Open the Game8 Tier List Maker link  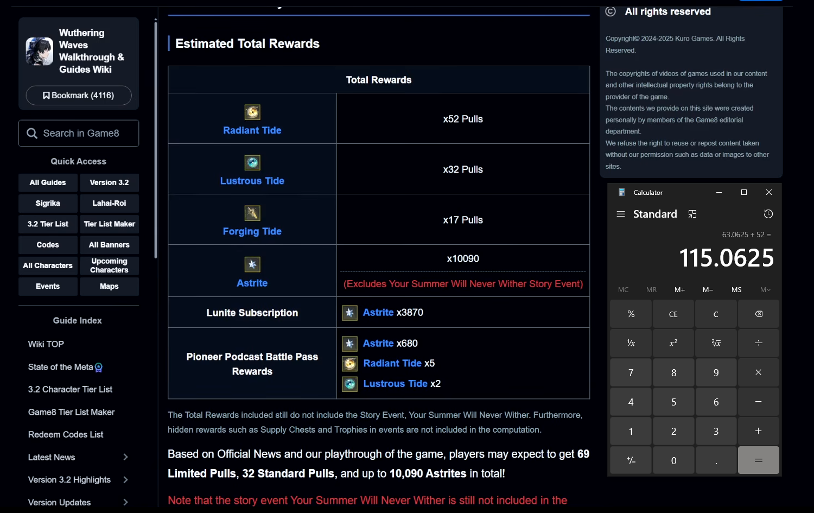click(71, 413)
